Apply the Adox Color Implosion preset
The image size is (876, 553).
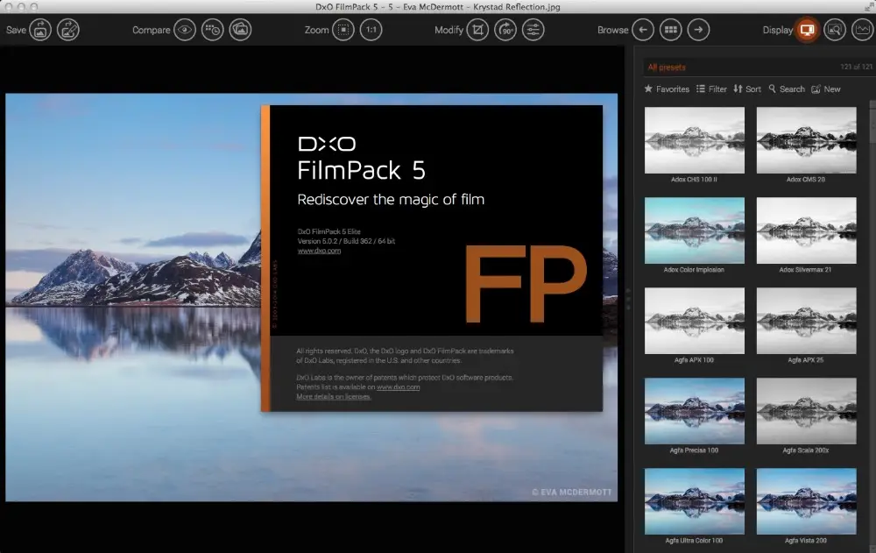point(695,230)
